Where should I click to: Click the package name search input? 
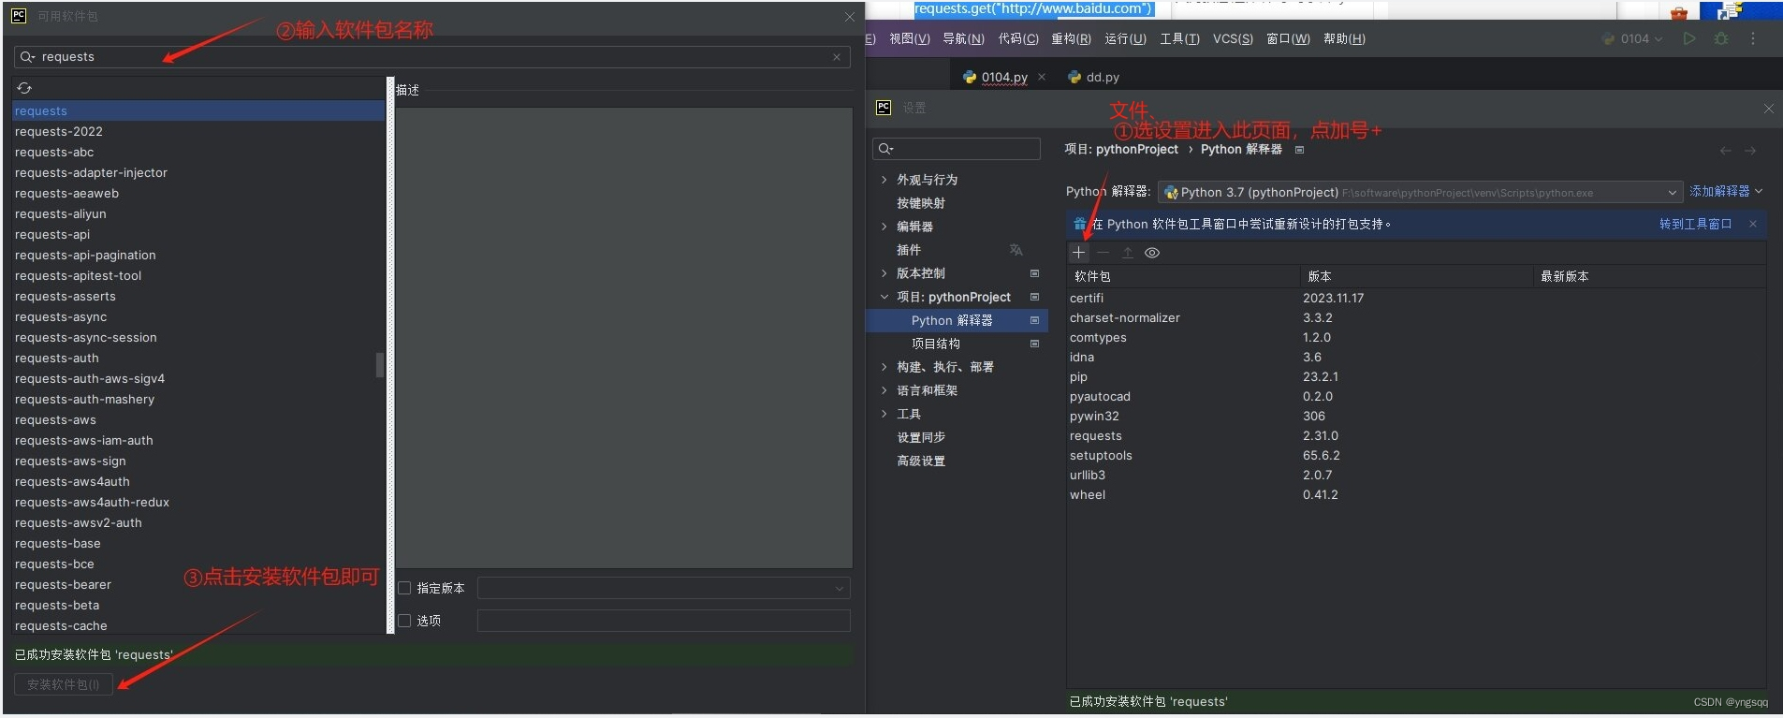coord(431,57)
